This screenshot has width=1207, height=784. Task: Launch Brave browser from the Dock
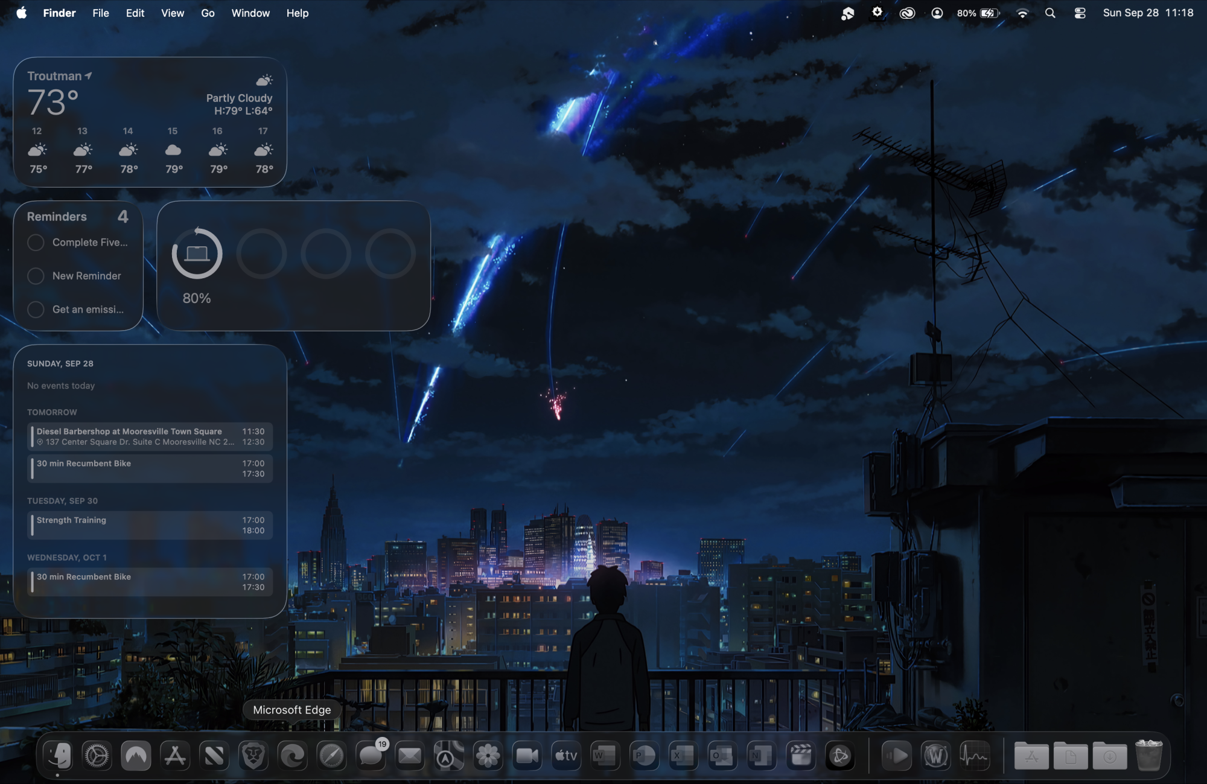pyautogui.click(x=253, y=756)
